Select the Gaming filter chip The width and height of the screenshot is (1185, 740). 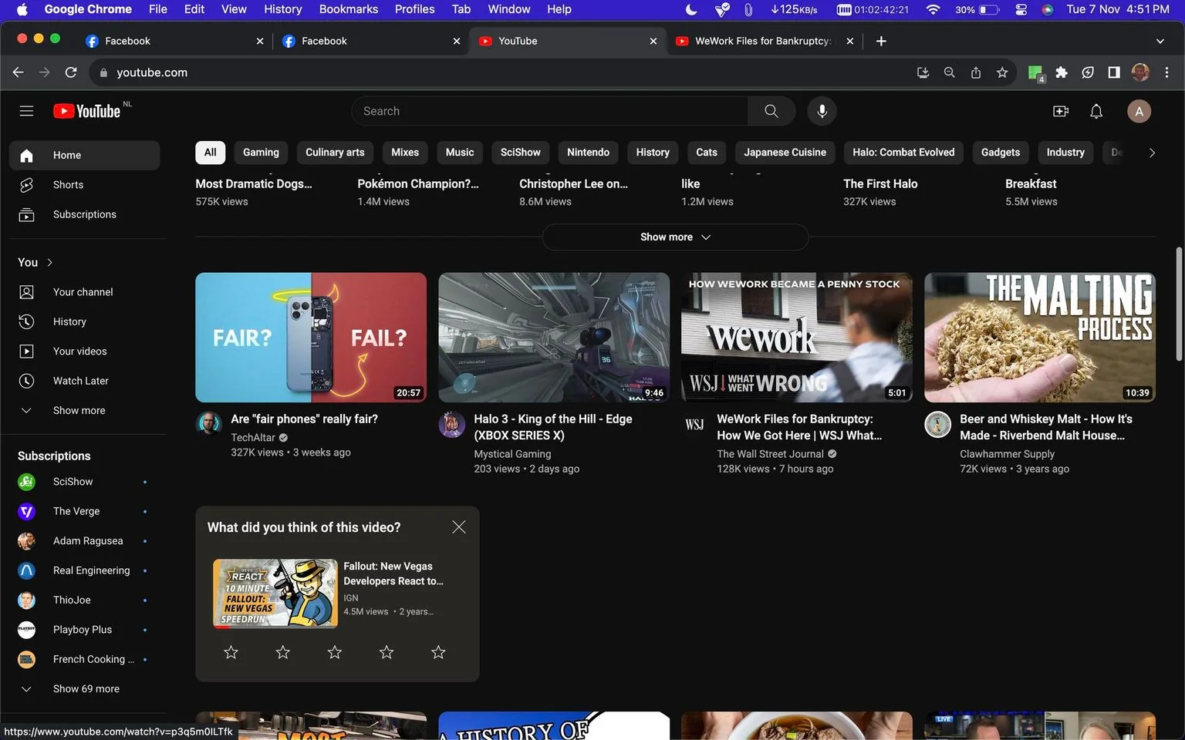[x=261, y=153]
